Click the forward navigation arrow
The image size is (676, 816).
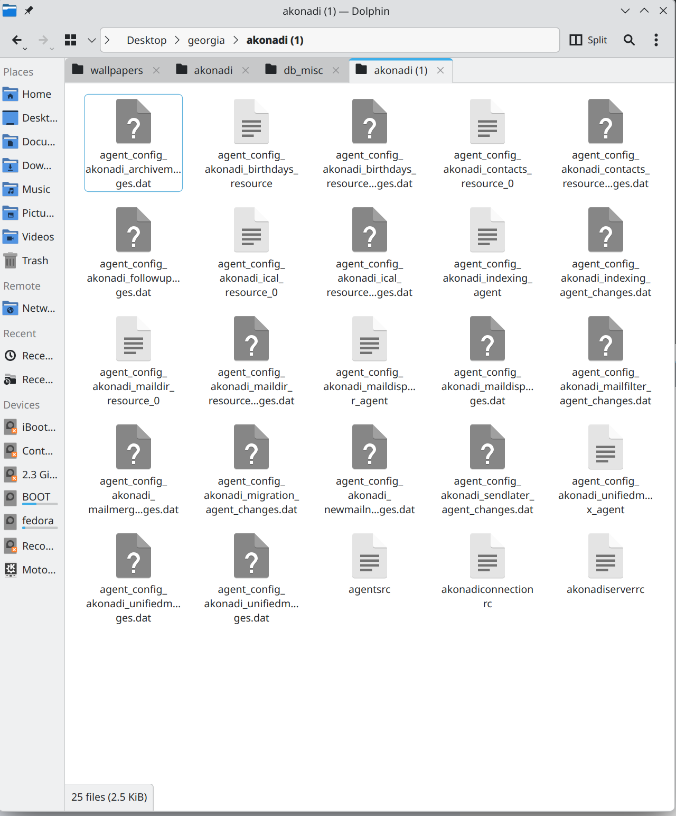[43, 40]
